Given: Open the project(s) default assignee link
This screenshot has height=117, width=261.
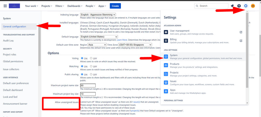Looking at the screenshot, I should [135, 111].
